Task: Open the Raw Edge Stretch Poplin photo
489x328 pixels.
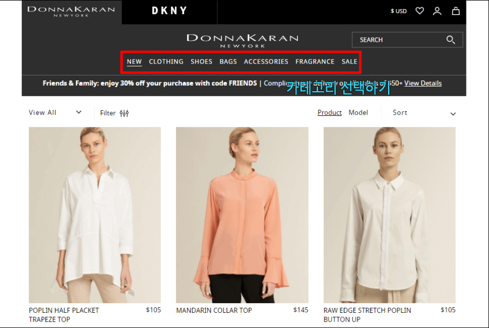Action: pyautogui.click(x=390, y=215)
